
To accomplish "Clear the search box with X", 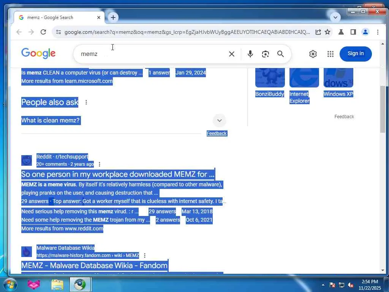I will click(231, 54).
